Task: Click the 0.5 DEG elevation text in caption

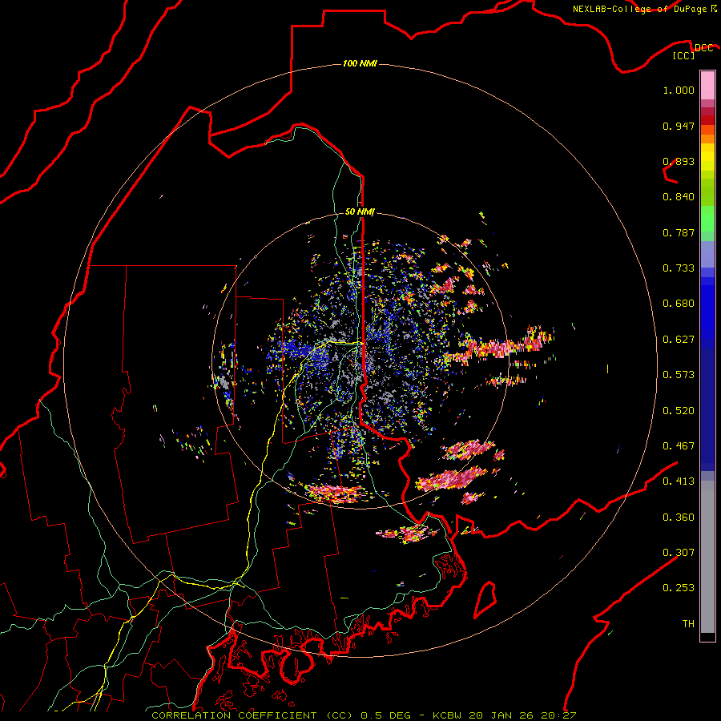Action: pos(386,715)
